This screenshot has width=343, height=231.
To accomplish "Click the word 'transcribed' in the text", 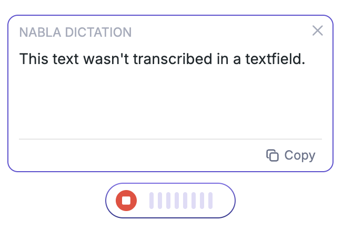I will [173, 59].
